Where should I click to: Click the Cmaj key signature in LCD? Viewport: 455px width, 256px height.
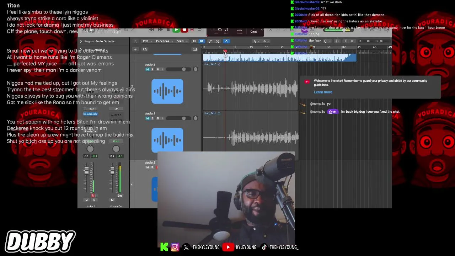pos(253,32)
